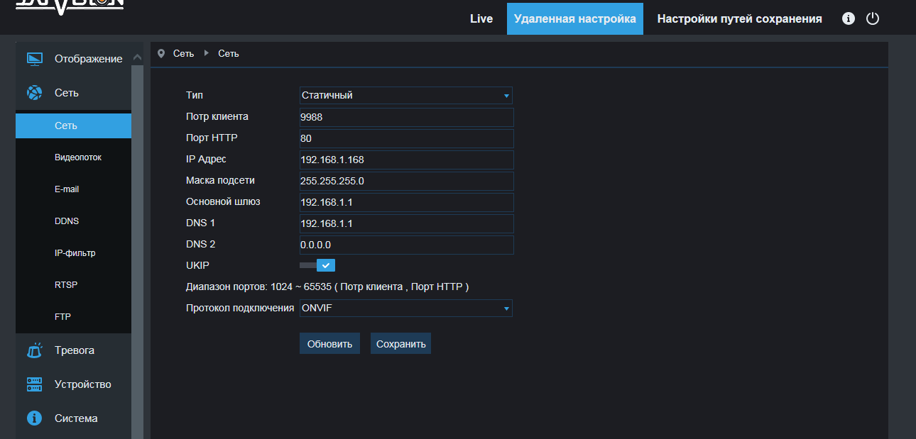Collapse the sidebar using the up chevron
The image size is (916, 439).
(x=137, y=59)
